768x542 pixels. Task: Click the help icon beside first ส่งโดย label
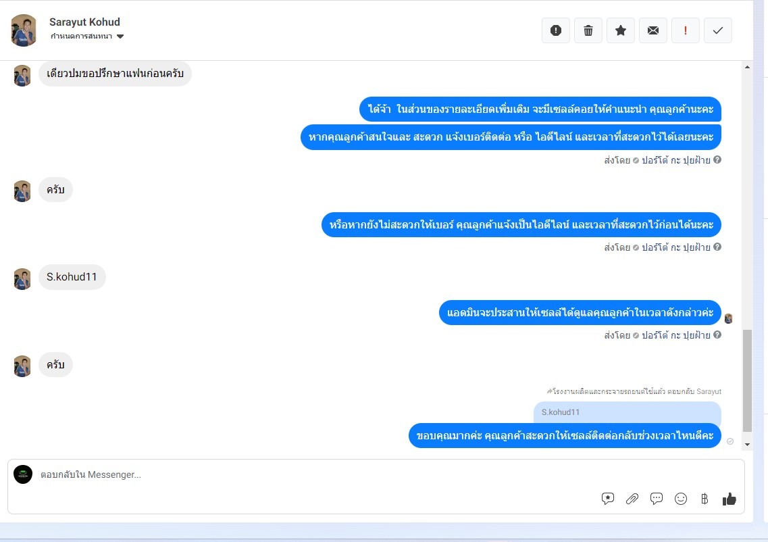(x=717, y=159)
